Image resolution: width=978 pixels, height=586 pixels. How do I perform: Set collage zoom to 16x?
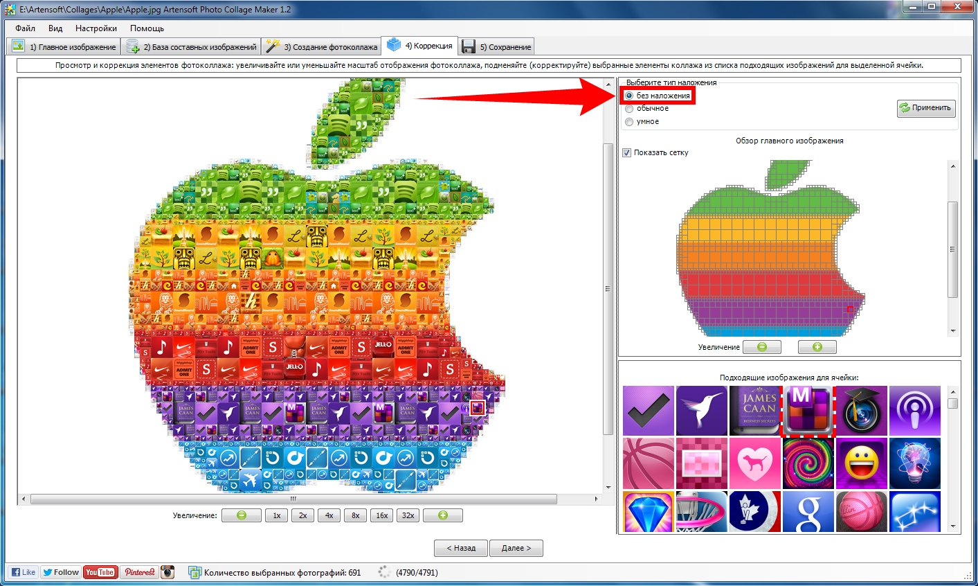(381, 515)
